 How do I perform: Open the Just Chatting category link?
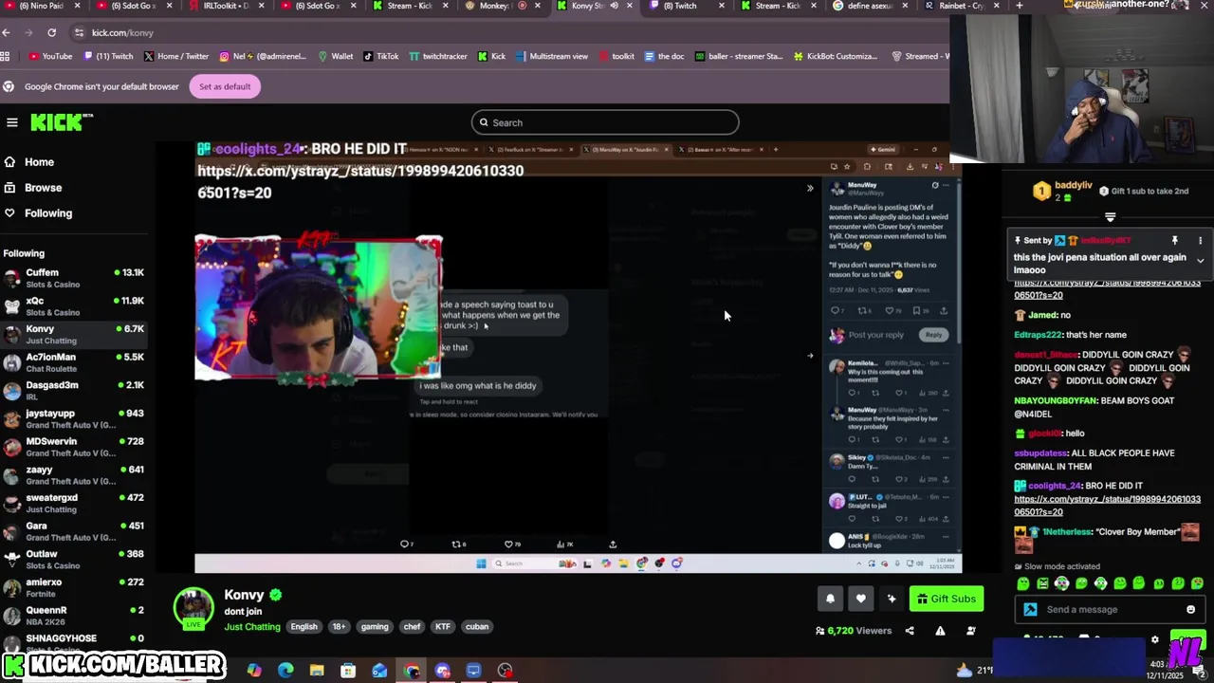point(252,626)
